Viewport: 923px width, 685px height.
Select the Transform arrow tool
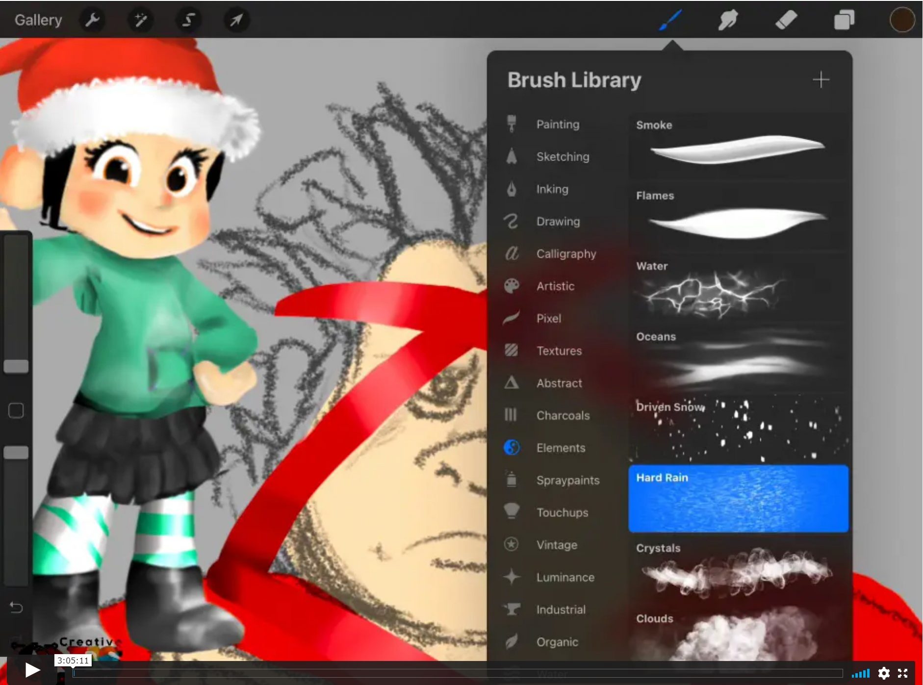click(236, 20)
